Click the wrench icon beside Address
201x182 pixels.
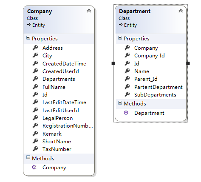[35, 48]
